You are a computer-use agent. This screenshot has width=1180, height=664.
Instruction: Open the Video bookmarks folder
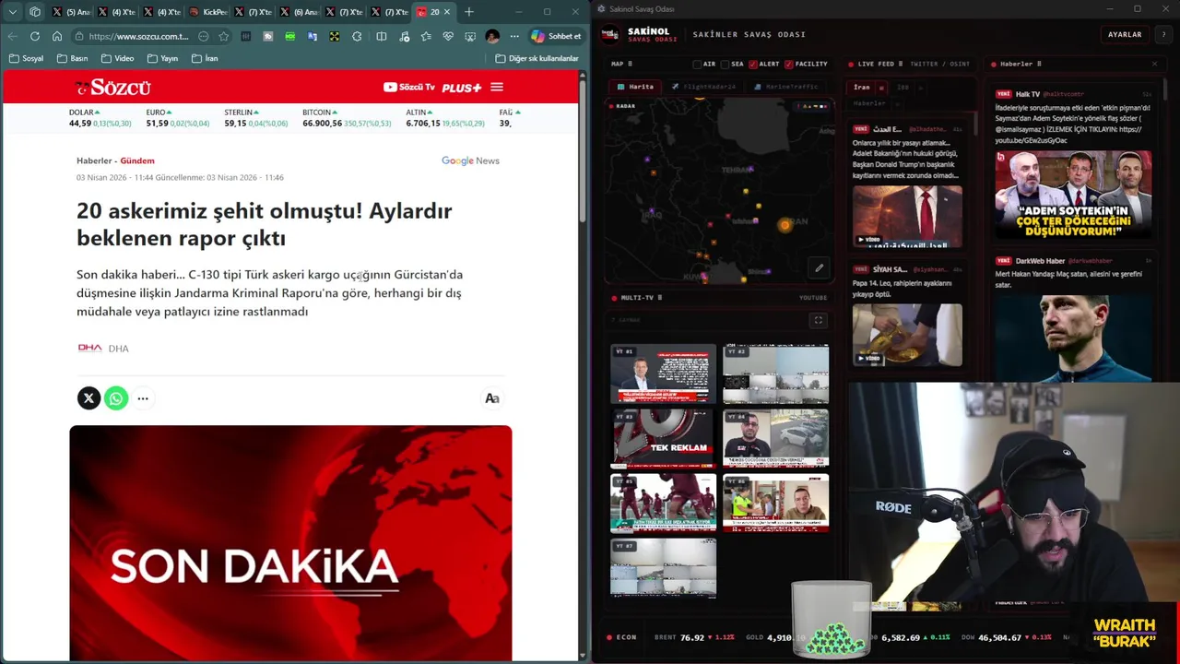click(x=117, y=58)
